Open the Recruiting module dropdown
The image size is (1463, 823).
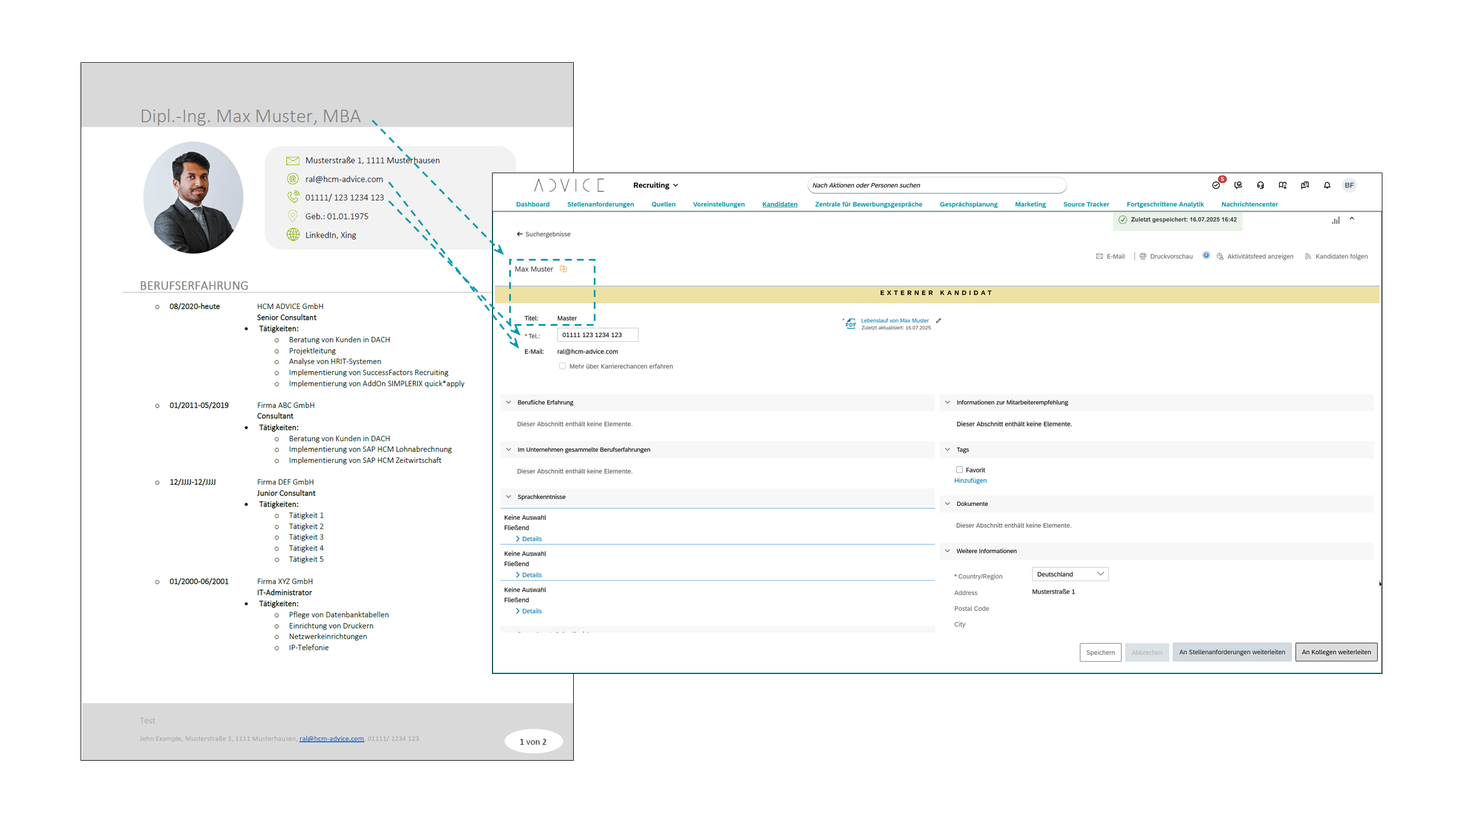click(655, 185)
